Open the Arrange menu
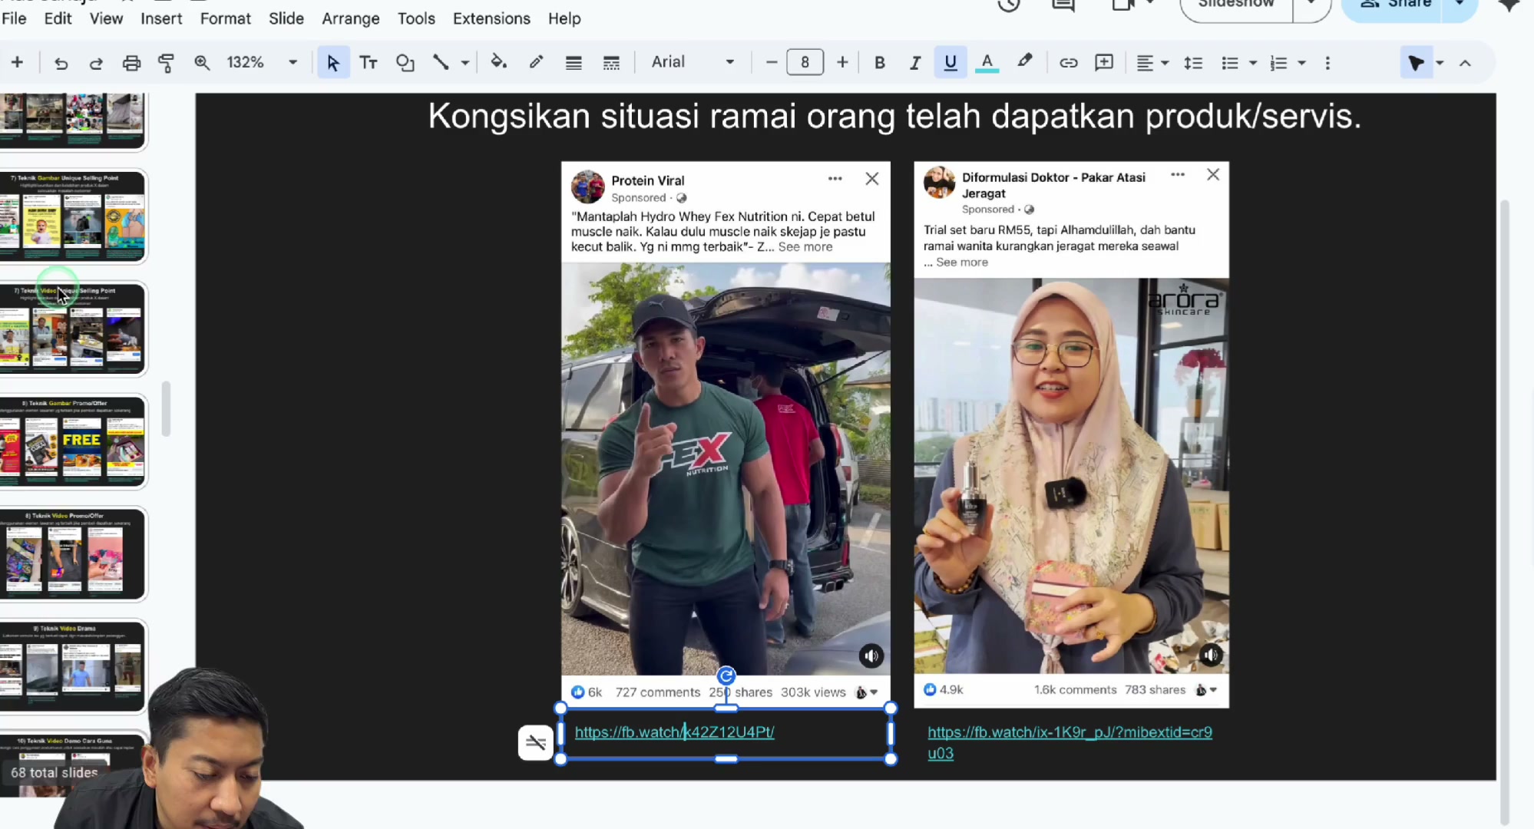Viewport: 1534px width, 829px height. click(350, 18)
